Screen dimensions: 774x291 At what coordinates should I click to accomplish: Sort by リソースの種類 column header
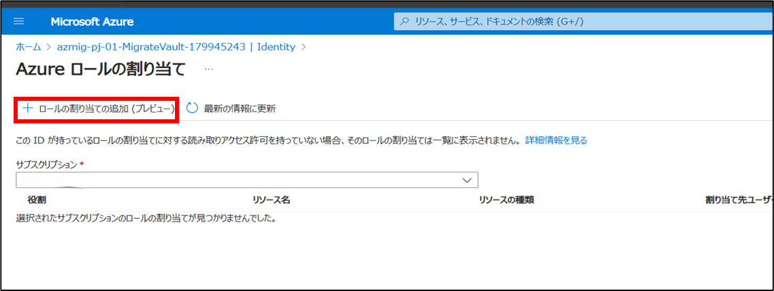(x=506, y=200)
